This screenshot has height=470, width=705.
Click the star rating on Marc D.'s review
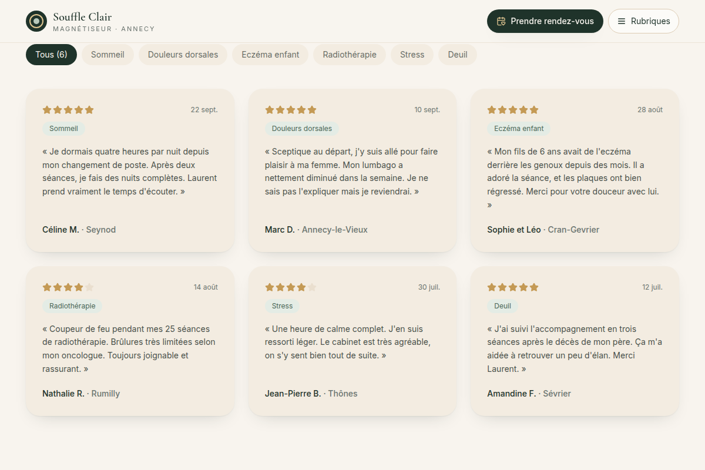coord(291,110)
